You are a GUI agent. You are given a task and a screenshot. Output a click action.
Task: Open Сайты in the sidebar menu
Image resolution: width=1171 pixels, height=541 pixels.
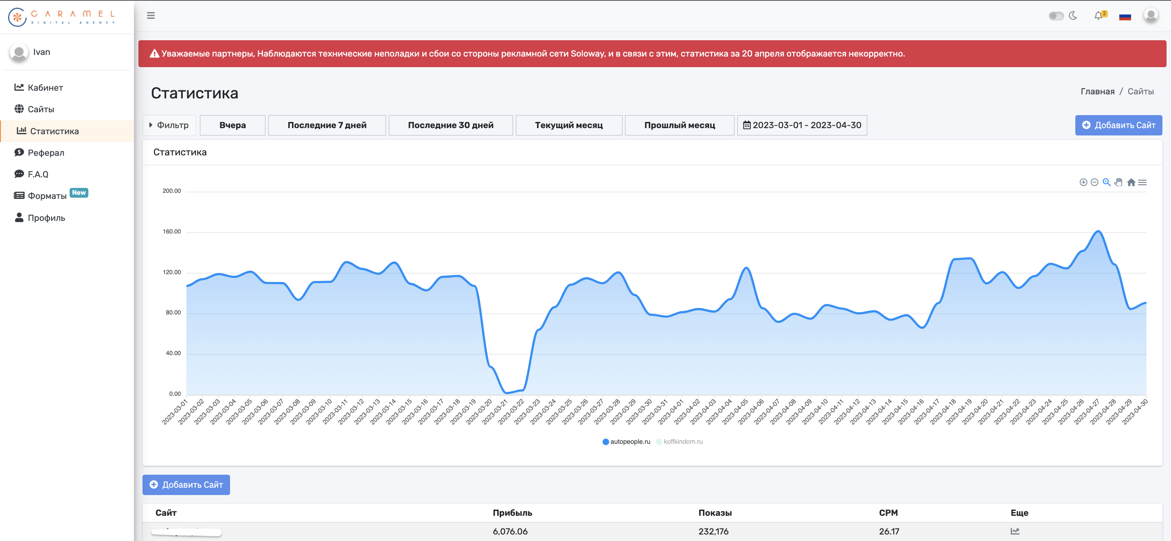point(40,109)
